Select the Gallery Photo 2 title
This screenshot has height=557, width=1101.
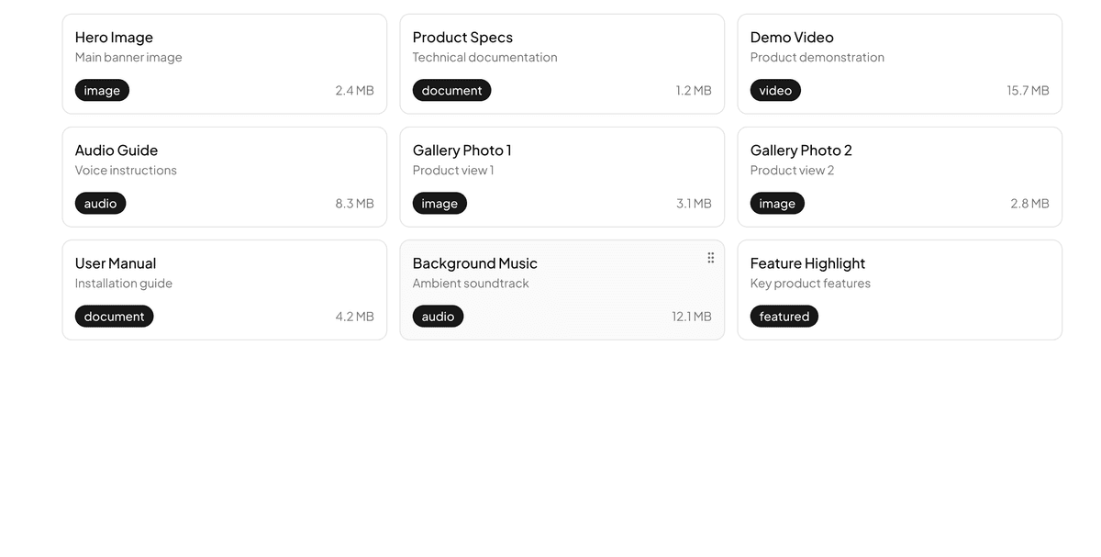801,150
